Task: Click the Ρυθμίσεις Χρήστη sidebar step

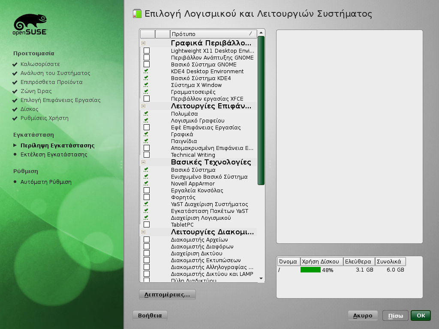Action: coord(45,118)
